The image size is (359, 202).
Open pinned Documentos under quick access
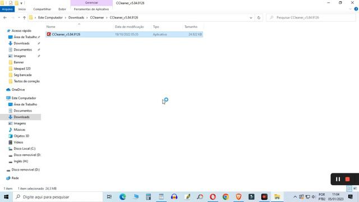click(22, 50)
